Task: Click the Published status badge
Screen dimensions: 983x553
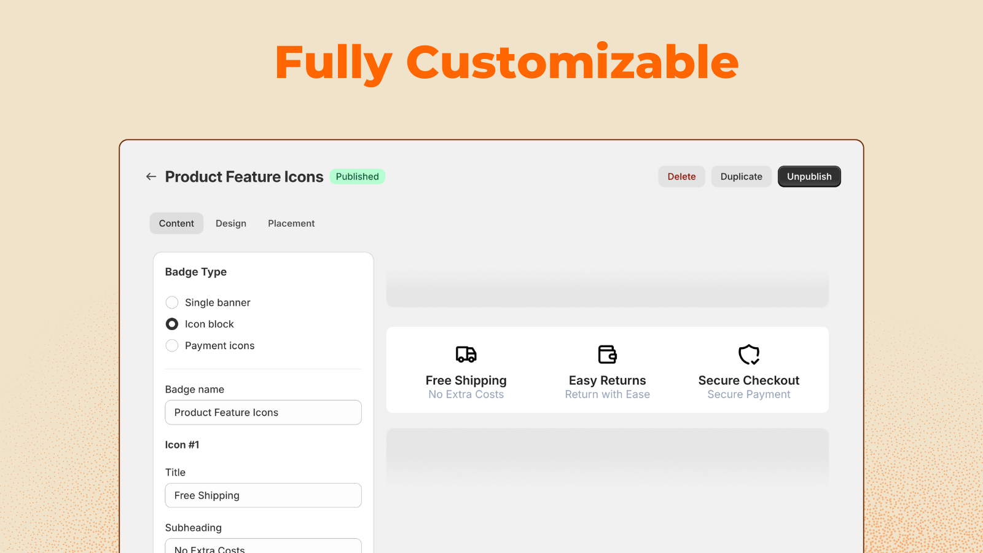Action: point(357,176)
